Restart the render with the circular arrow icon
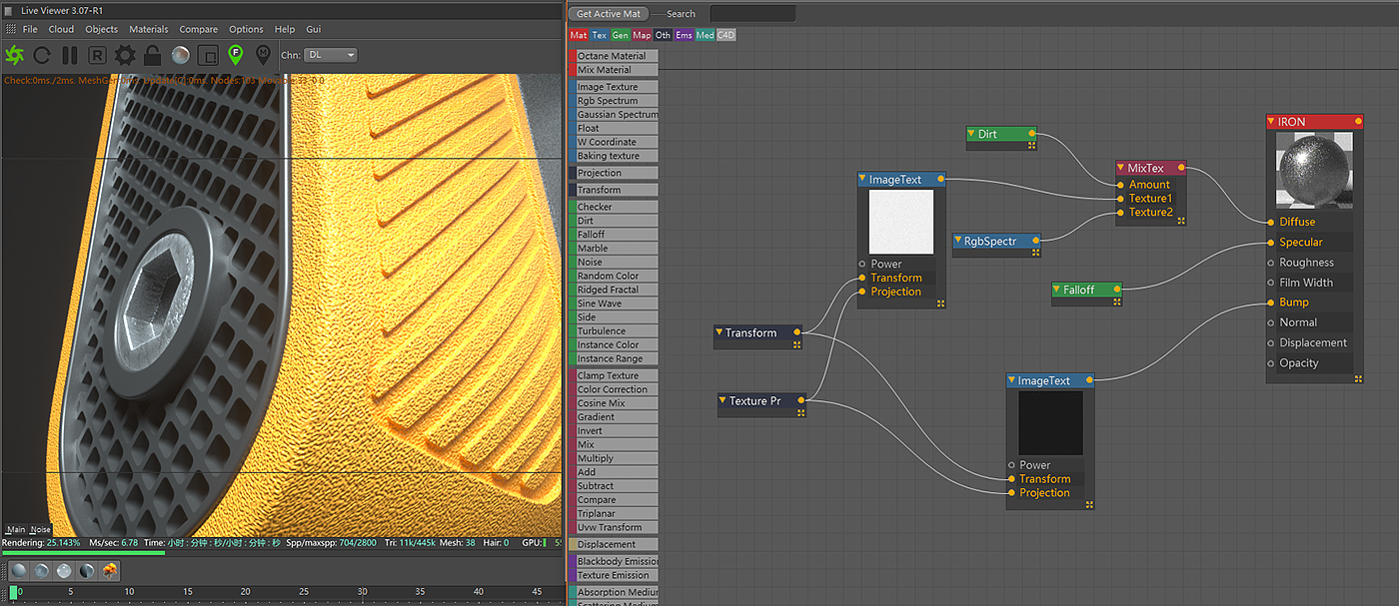Viewport: 1399px width, 606px height. [x=42, y=55]
